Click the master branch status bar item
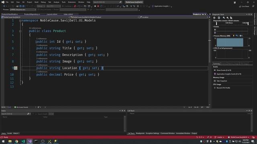This screenshot has height=144, width=257. 219,137
